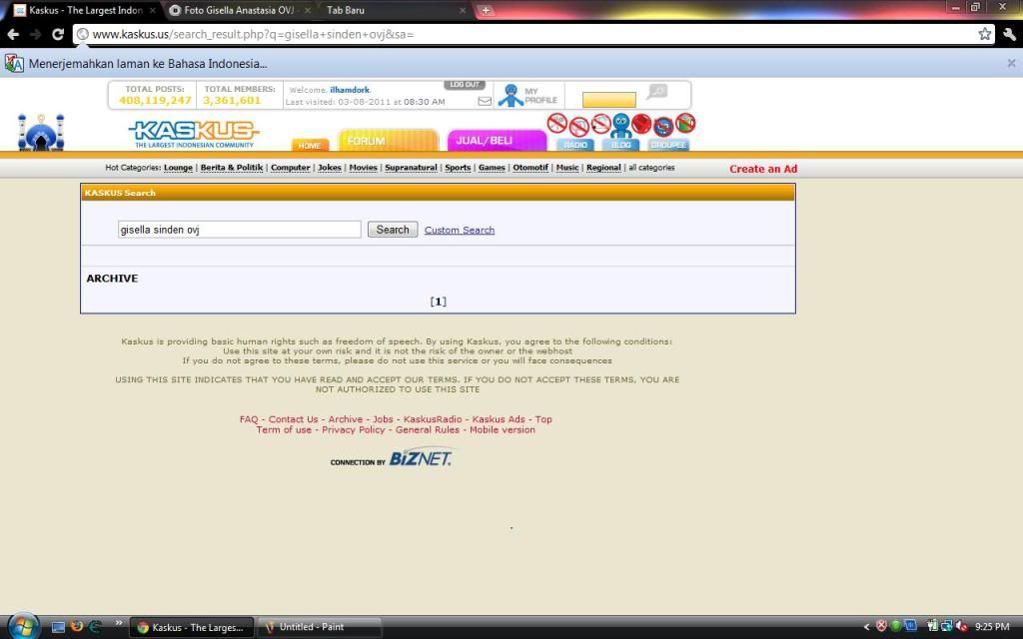
Task: Click the yellow header search field
Action: (608, 100)
